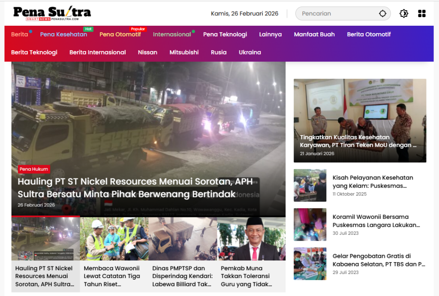
Task: Open the Hauling PT ST Nickel headline
Action: coord(135,188)
